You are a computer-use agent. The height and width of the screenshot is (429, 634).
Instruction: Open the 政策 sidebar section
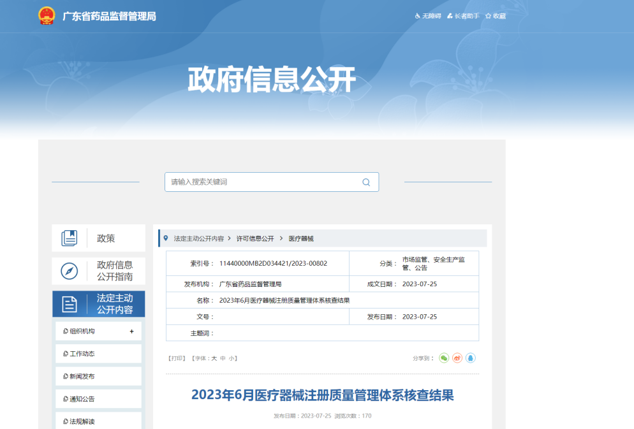(99, 238)
